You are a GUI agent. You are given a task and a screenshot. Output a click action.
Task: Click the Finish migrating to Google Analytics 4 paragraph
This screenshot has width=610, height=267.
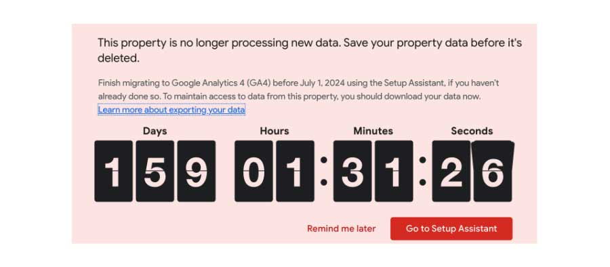coord(298,90)
